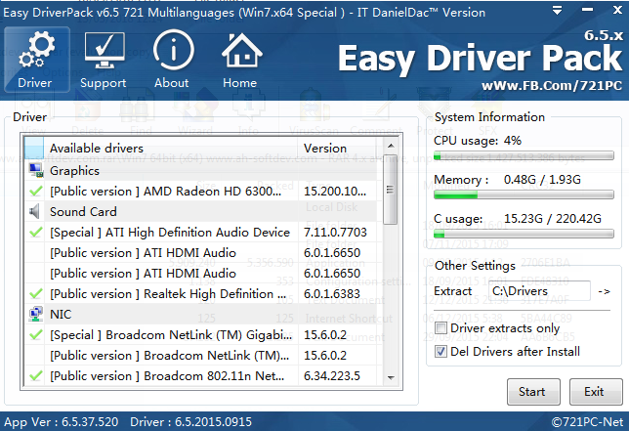Screen dimensions: 629x431
Task: Select the Graphics category row
Action: pyautogui.click(x=200, y=171)
